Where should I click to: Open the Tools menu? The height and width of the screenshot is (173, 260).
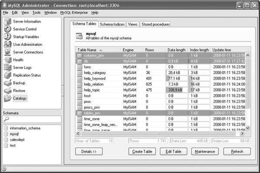tap(36, 13)
